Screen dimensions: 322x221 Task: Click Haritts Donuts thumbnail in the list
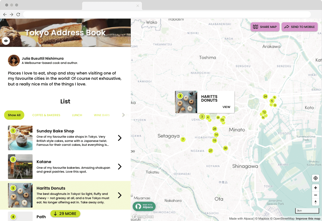point(21,195)
